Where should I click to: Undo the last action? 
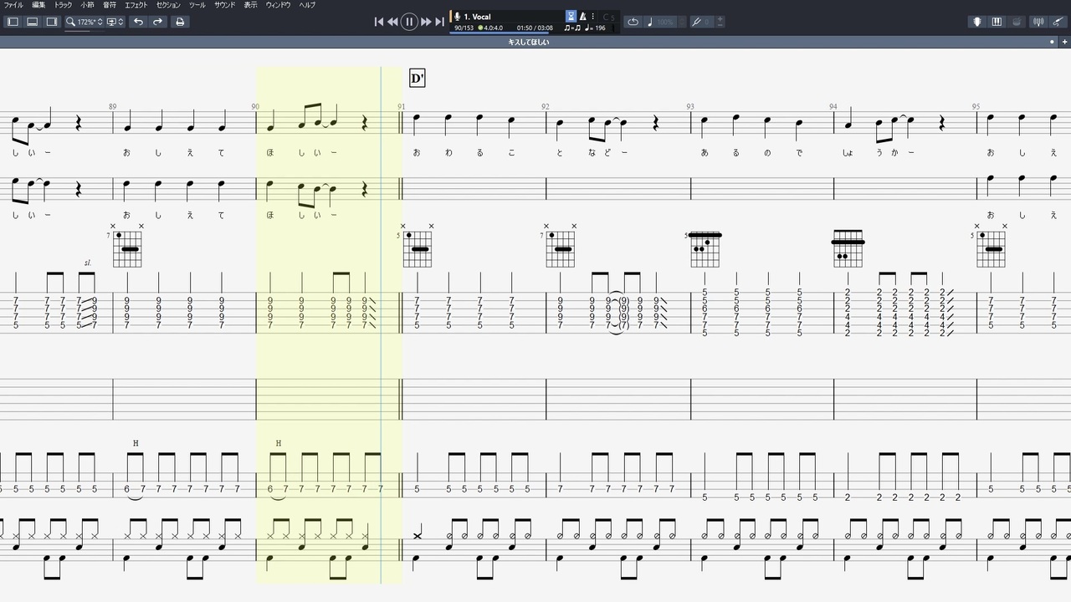(x=138, y=22)
